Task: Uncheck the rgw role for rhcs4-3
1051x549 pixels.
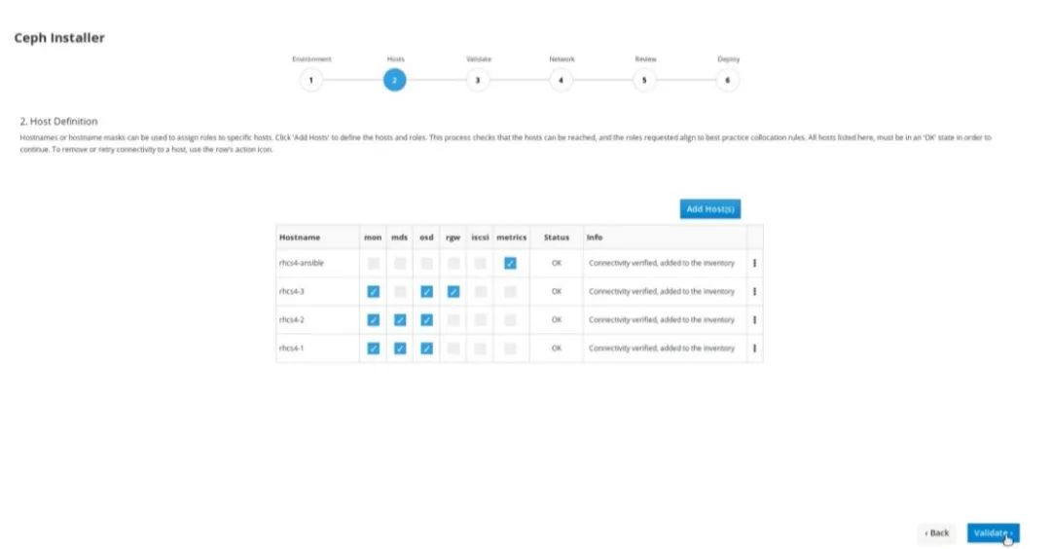Action: coord(453,292)
